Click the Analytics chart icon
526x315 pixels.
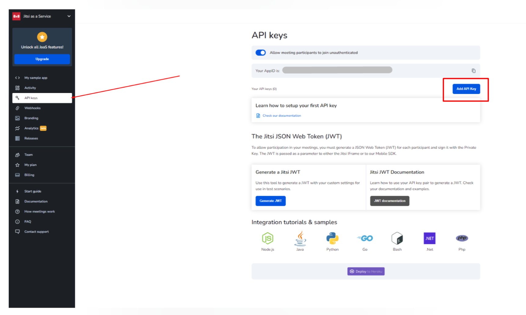click(x=17, y=128)
